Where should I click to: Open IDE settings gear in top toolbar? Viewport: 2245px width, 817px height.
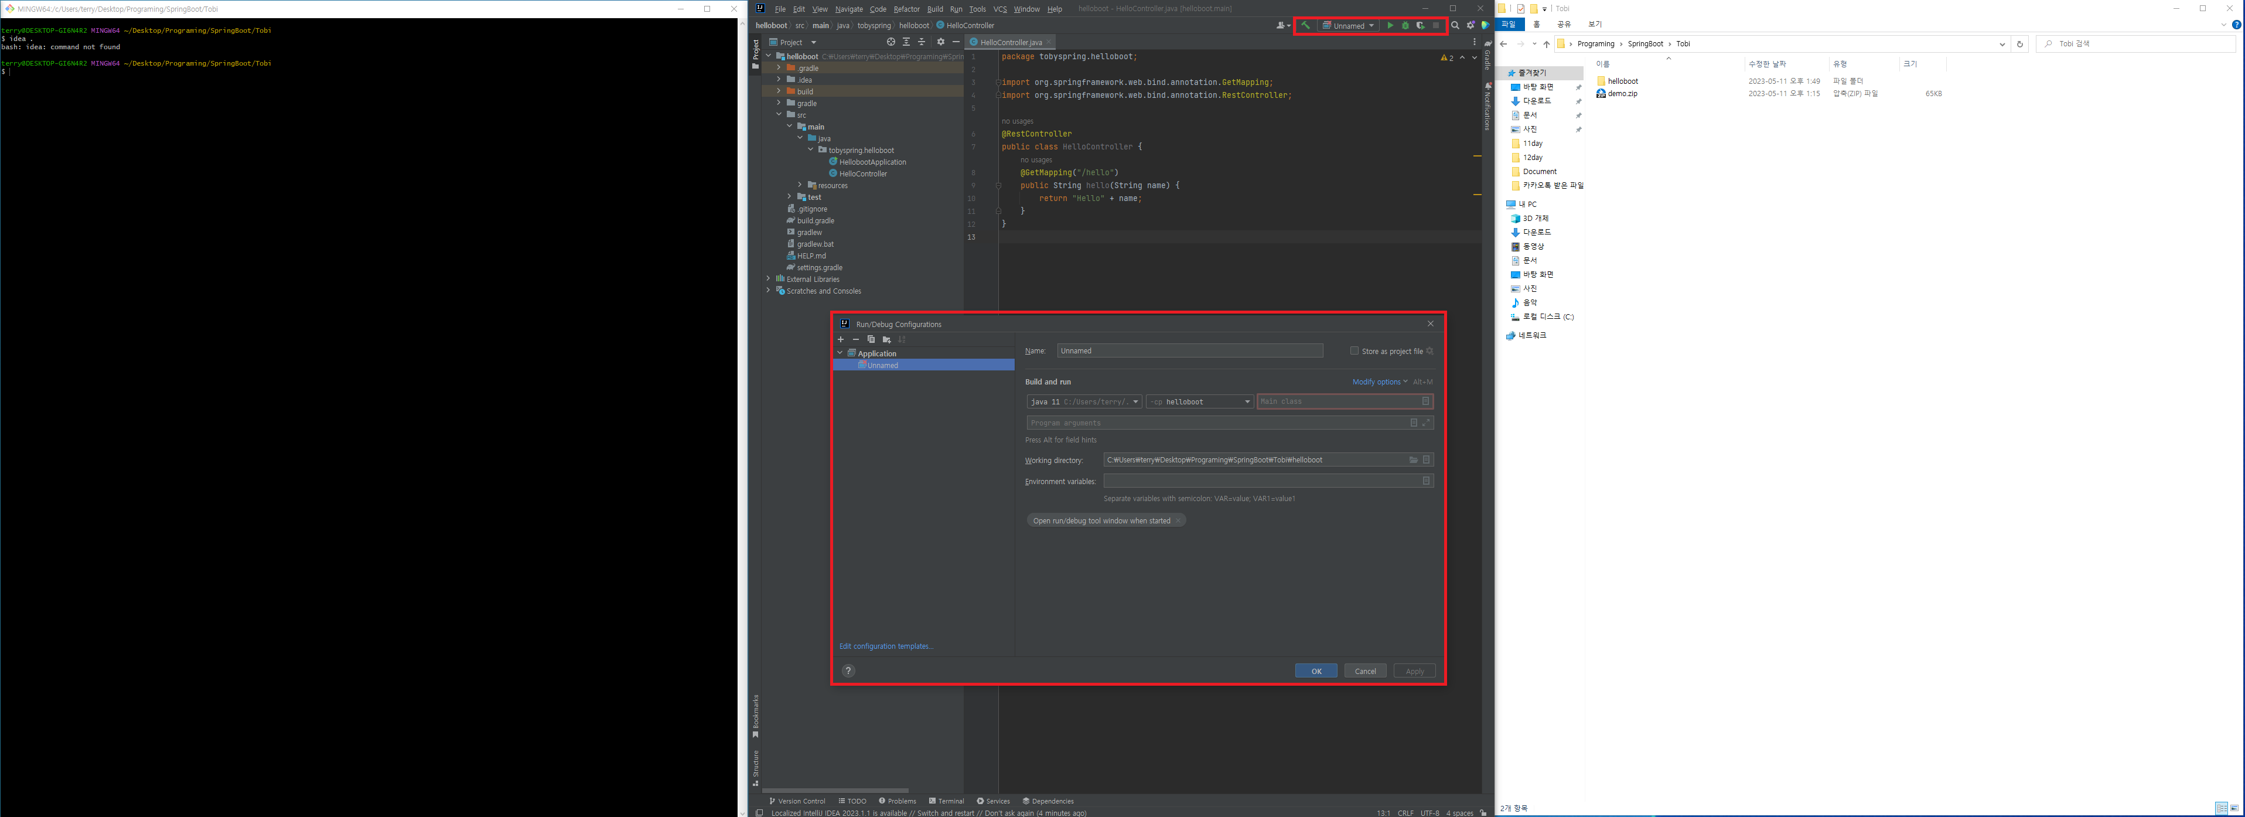[1470, 25]
